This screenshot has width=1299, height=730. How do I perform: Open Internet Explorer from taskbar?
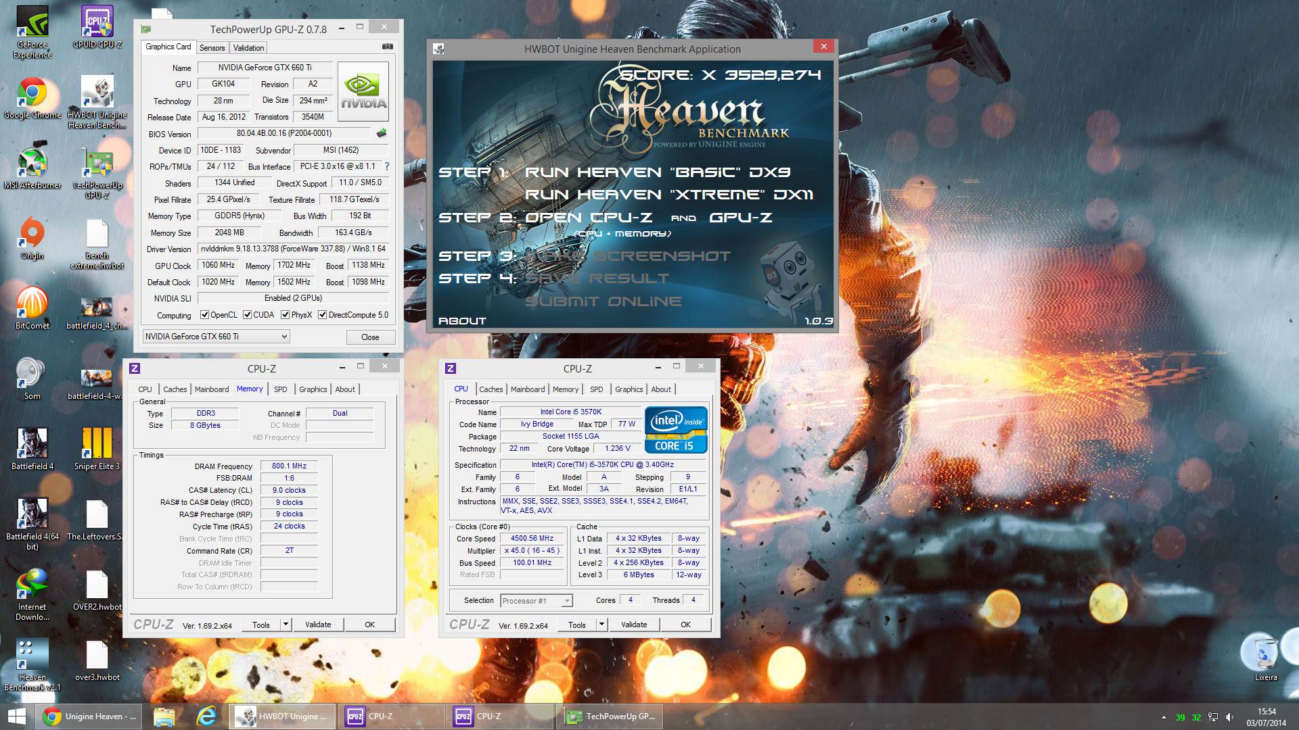206,716
